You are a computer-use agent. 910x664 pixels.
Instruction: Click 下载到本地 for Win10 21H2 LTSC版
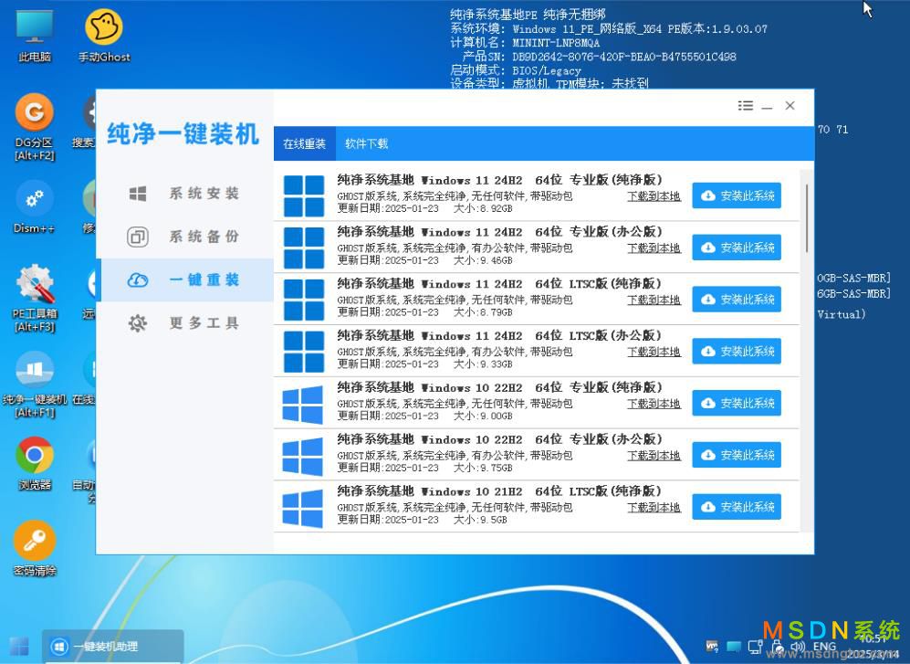tap(654, 507)
